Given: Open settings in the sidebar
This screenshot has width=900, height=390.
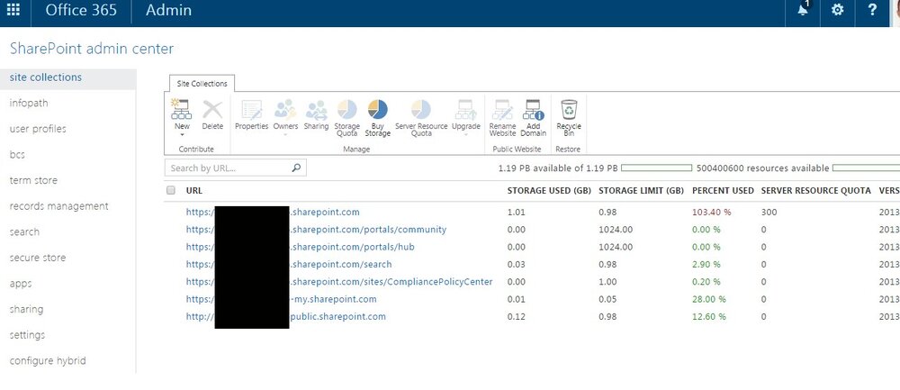Looking at the screenshot, I should pos(27,335).
